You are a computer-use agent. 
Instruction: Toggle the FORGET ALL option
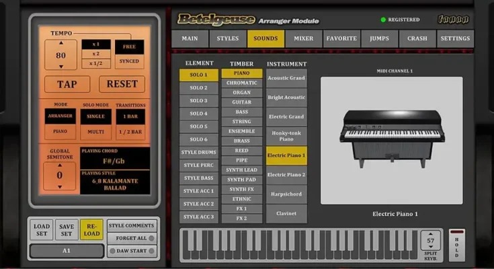click(x=132, y=237)
